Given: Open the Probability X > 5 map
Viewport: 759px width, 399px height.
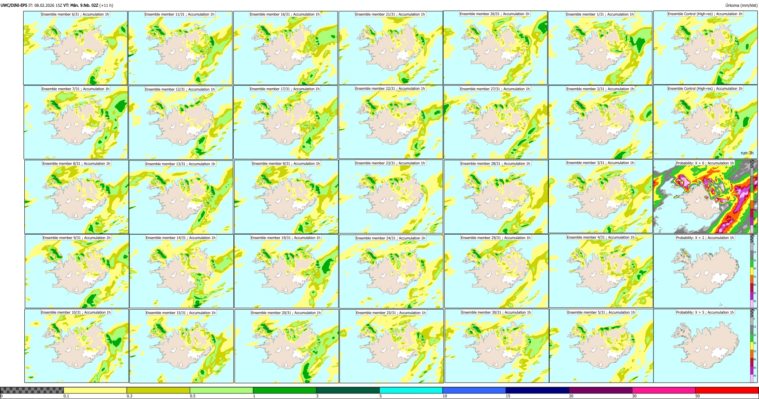Looking at the screenshot, I should (x=705, y=346).
